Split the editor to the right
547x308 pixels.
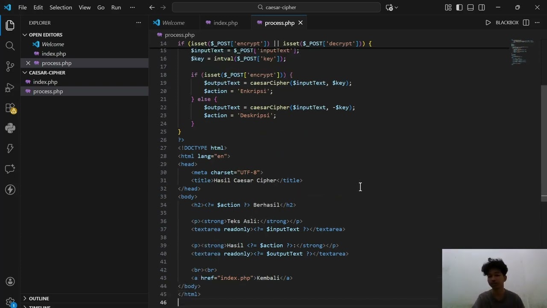click(526, 23)
